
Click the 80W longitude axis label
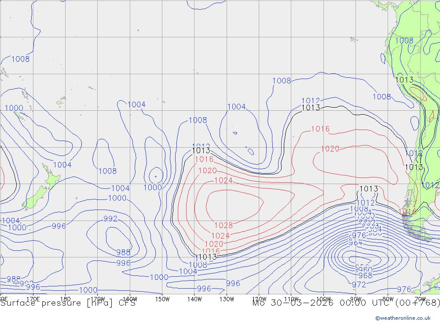click(388, 299)
